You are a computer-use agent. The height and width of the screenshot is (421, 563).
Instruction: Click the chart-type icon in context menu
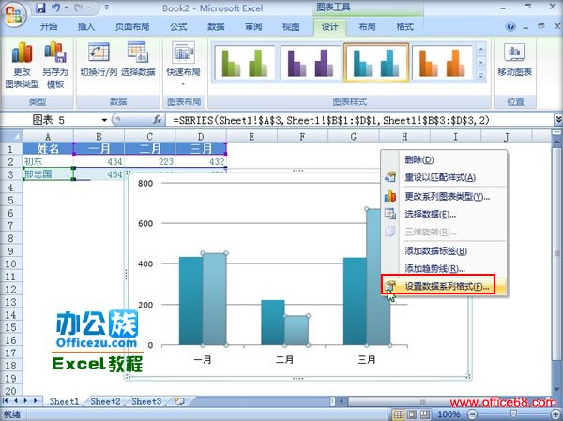(390, 196)
